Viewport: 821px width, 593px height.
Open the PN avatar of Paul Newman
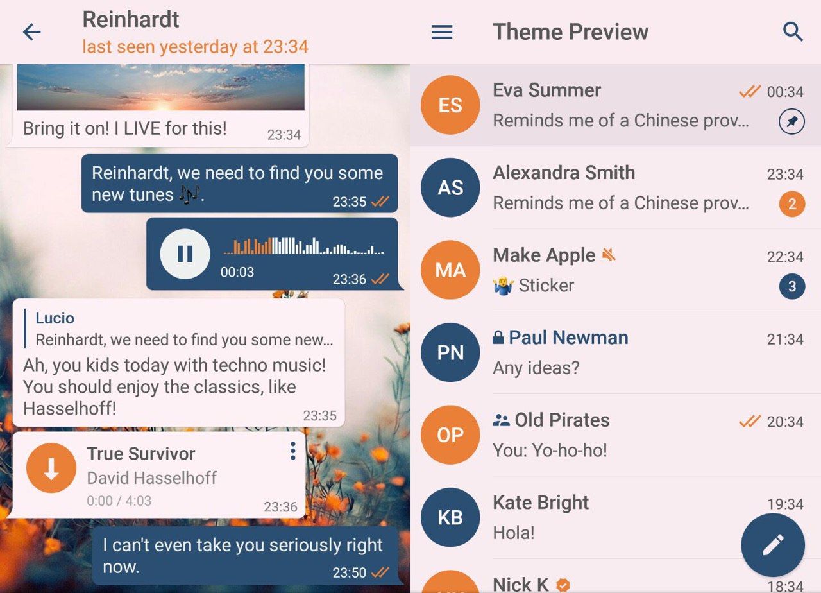[450, 352]
